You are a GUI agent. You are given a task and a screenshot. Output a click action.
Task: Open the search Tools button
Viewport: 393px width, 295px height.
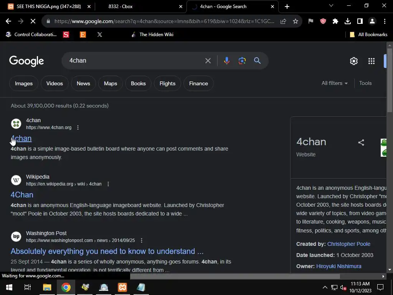(x=365, y=83)
